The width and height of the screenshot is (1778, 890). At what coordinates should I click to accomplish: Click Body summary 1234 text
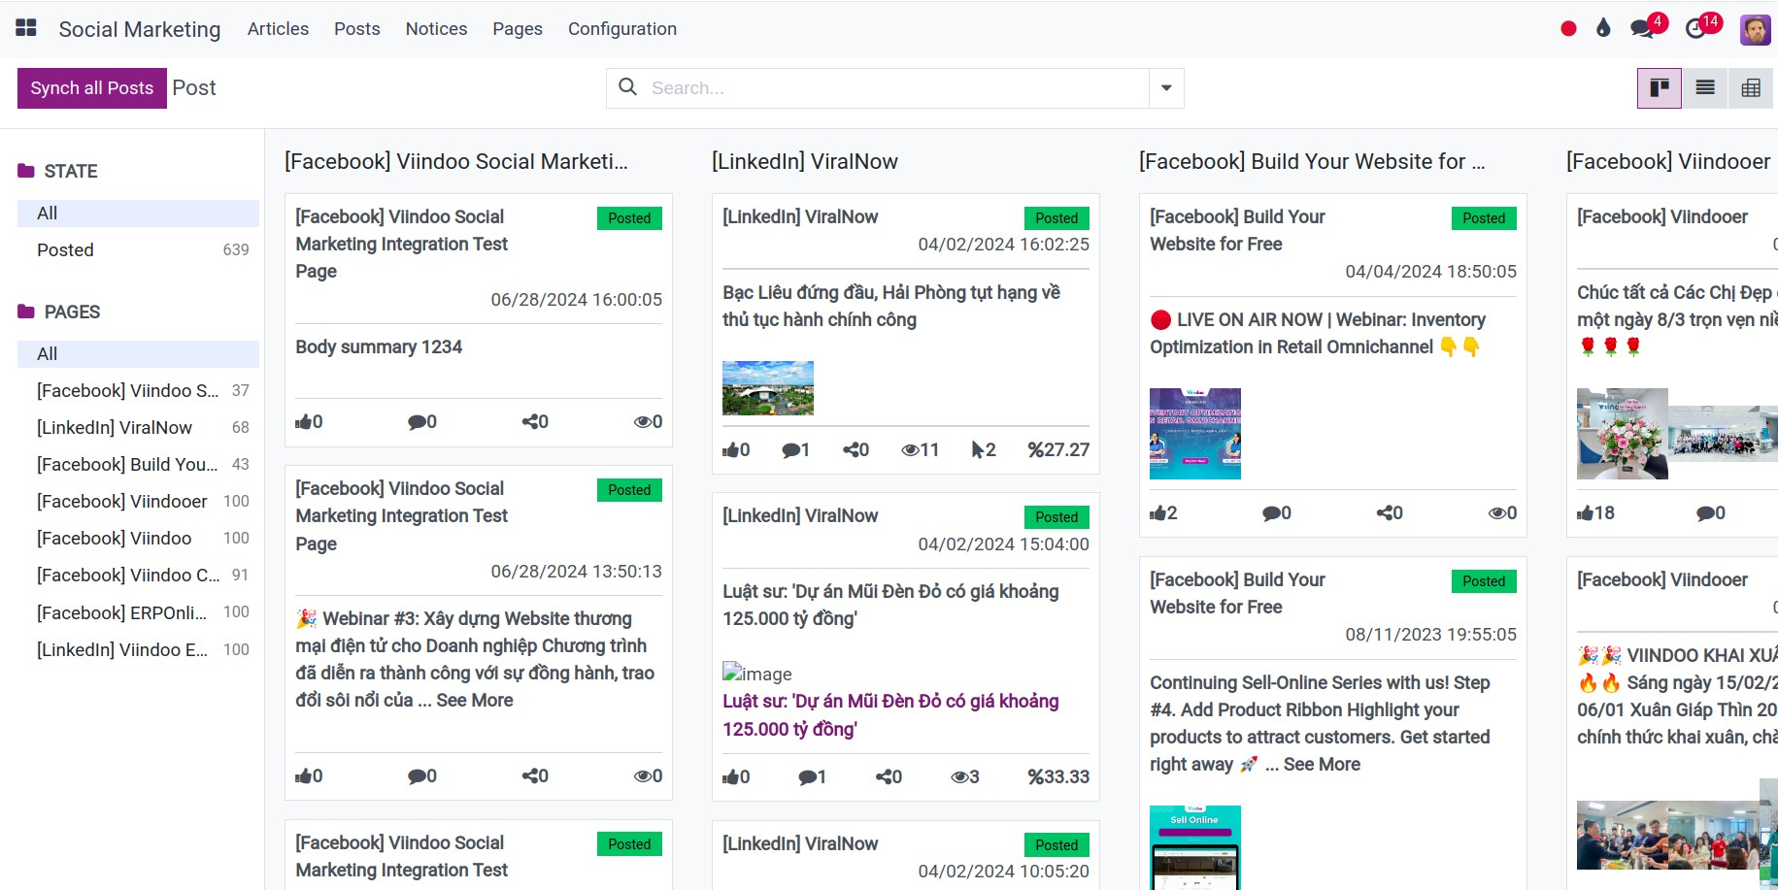379,346
